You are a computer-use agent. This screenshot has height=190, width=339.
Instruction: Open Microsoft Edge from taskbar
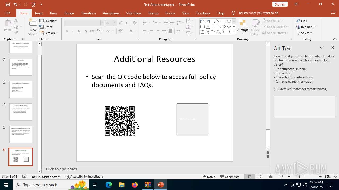coord(109,185)
